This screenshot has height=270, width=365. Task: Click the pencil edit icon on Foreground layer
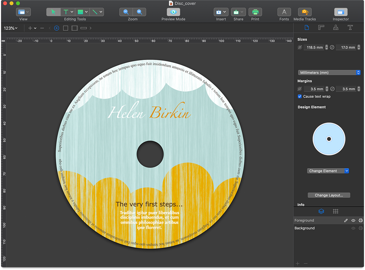click(x=346, y=221)
